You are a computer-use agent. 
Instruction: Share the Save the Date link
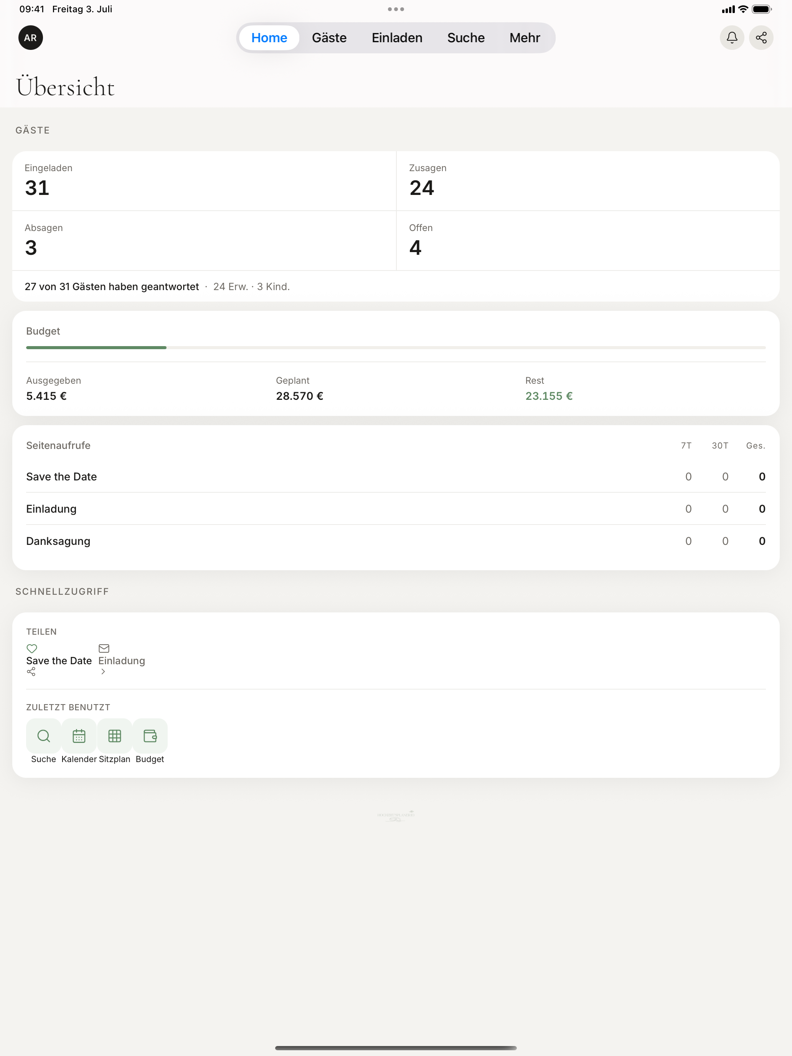(59, 661)
